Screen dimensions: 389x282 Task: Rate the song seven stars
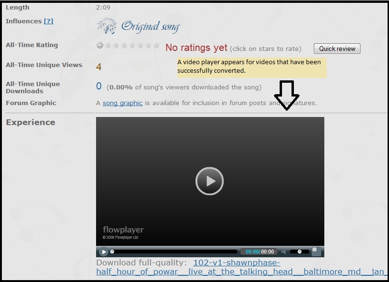click(156, 45)
